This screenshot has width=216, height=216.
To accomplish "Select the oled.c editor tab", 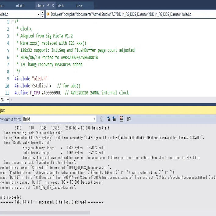I will (40, 6).
